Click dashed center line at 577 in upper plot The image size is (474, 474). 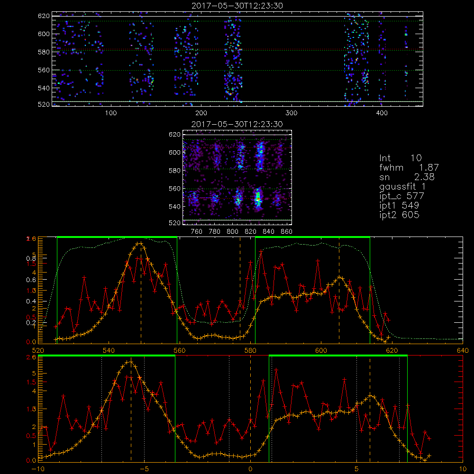[240, 290]
